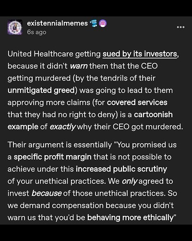The height and width of the screenshot is (241, 192).
Task: Click the phrase 'we demand compensation'
Action: tap(56, 205)
